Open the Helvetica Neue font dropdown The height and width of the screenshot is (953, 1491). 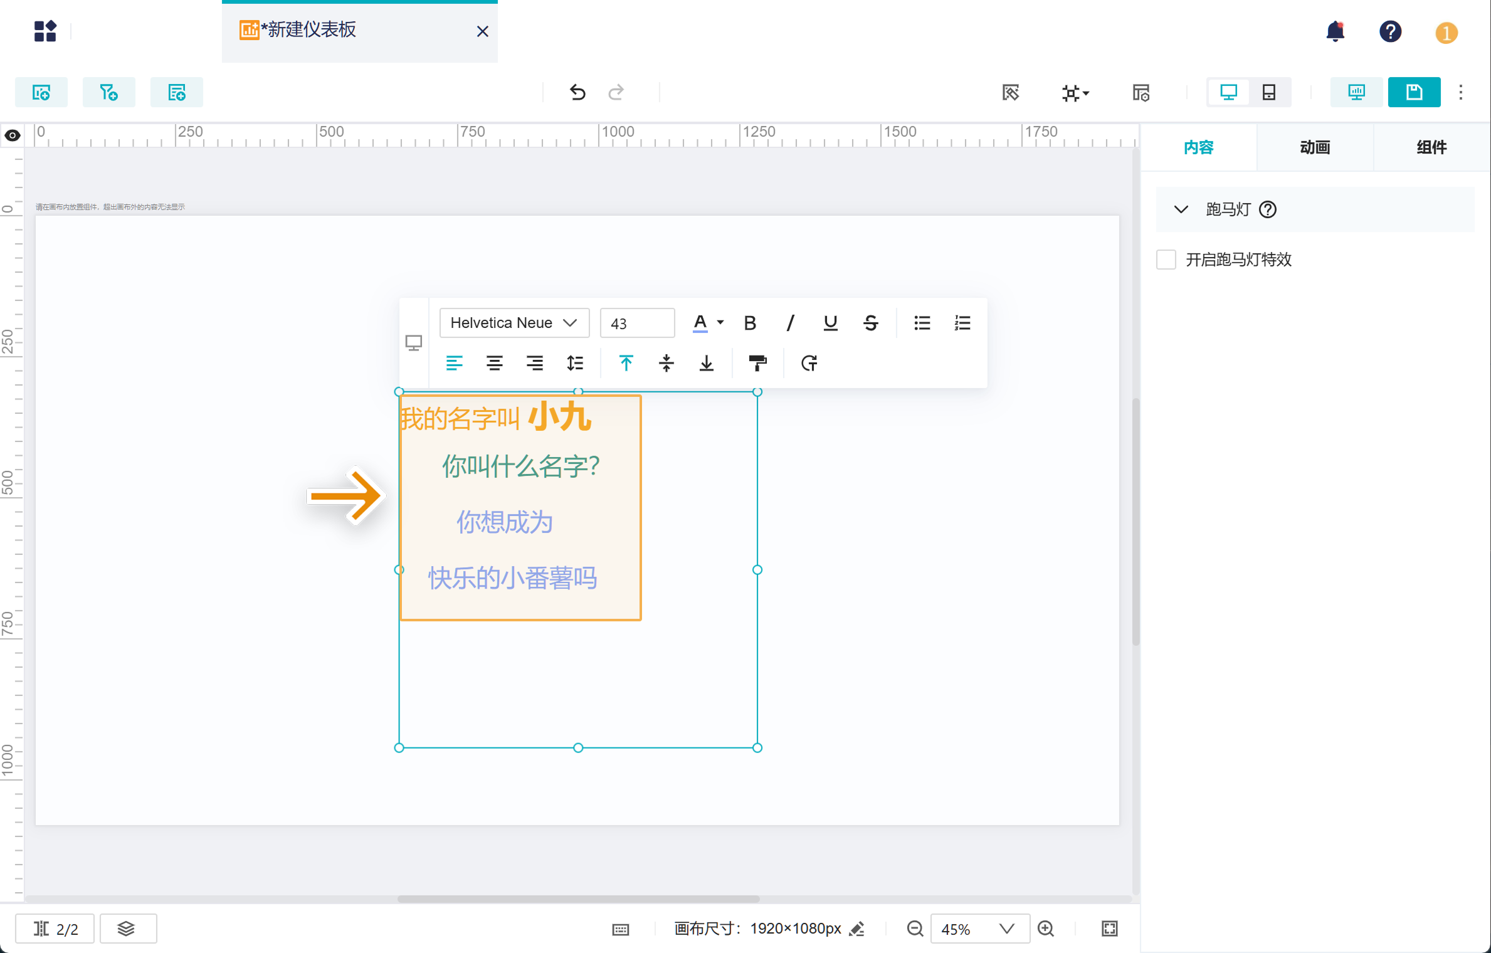point(514,323)
